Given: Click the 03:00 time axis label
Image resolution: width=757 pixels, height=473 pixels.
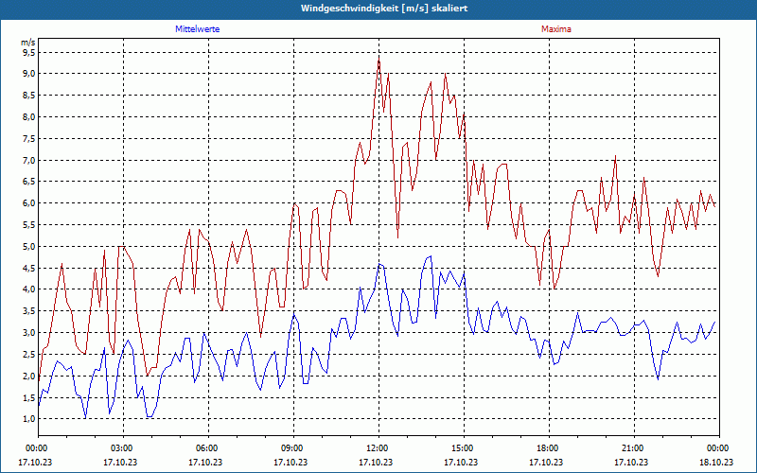Looking at the screenshot, I should (123, 448).
